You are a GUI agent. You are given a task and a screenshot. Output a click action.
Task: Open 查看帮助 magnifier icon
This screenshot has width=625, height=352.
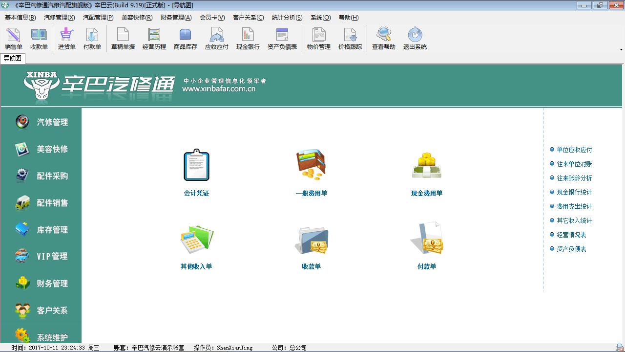(x=384, y=39)
